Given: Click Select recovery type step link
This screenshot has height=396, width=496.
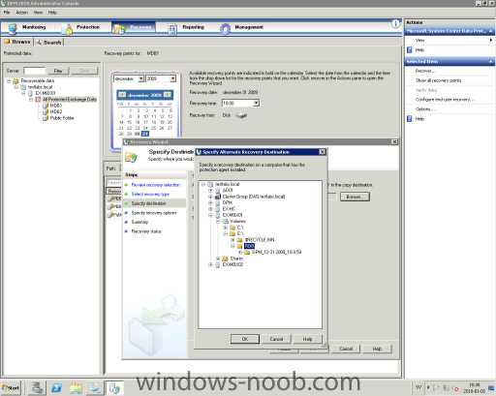Looking at the screenshot, I should click(x=150, y=194).
